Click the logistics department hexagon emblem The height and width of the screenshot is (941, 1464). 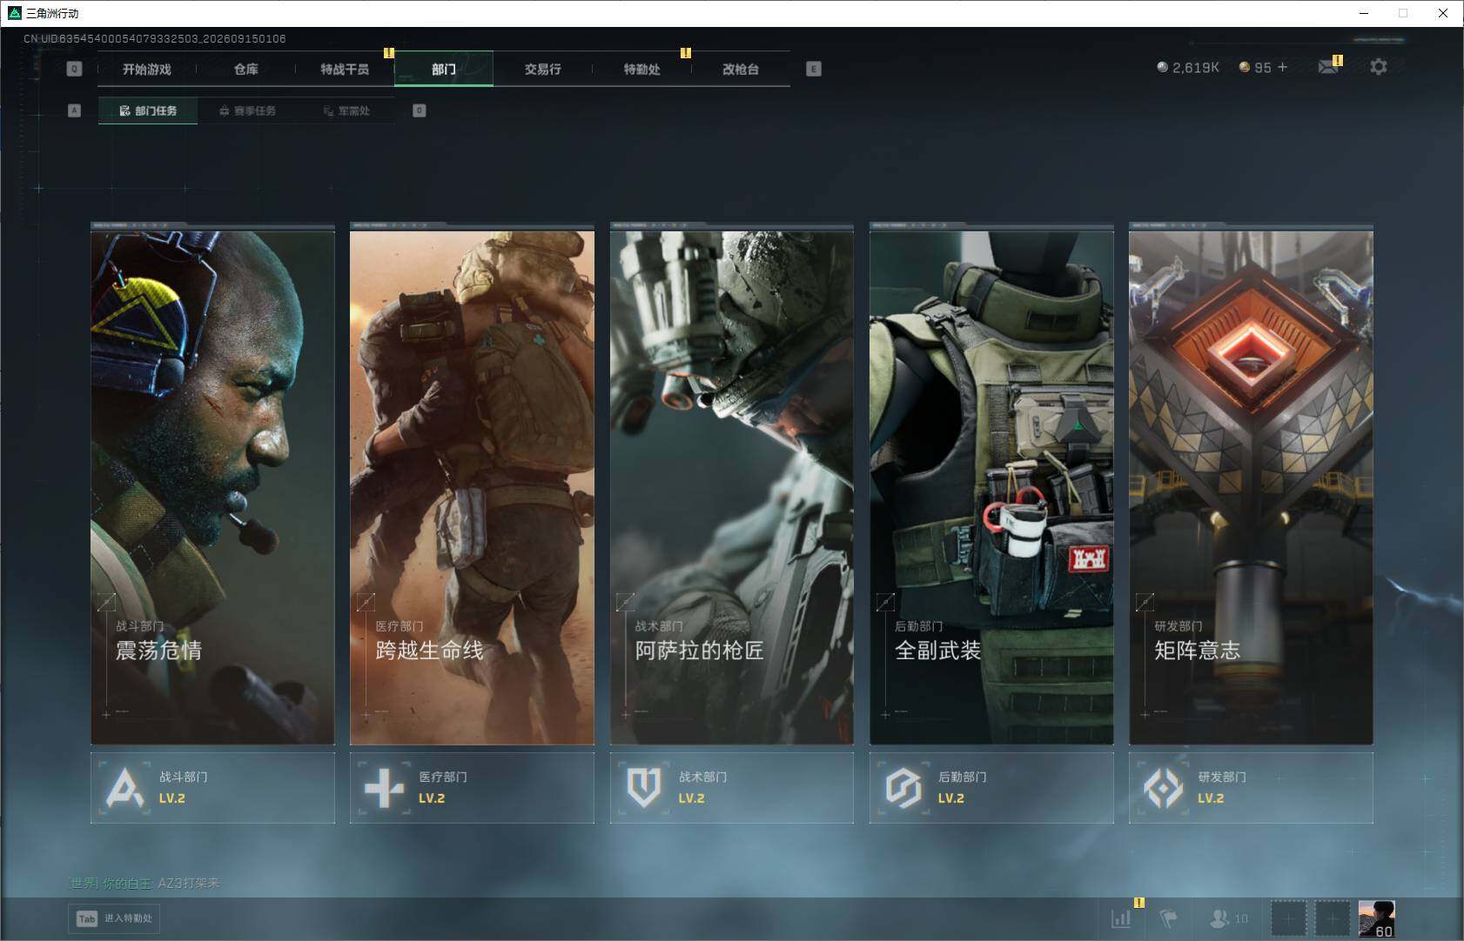[903, 788]
